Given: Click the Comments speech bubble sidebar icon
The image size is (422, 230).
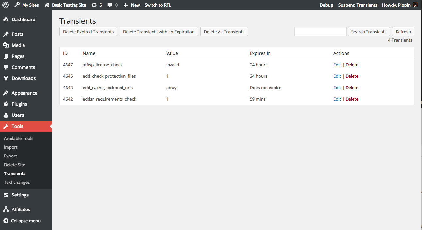Looking at the screenshot, I should pos(6,67).
